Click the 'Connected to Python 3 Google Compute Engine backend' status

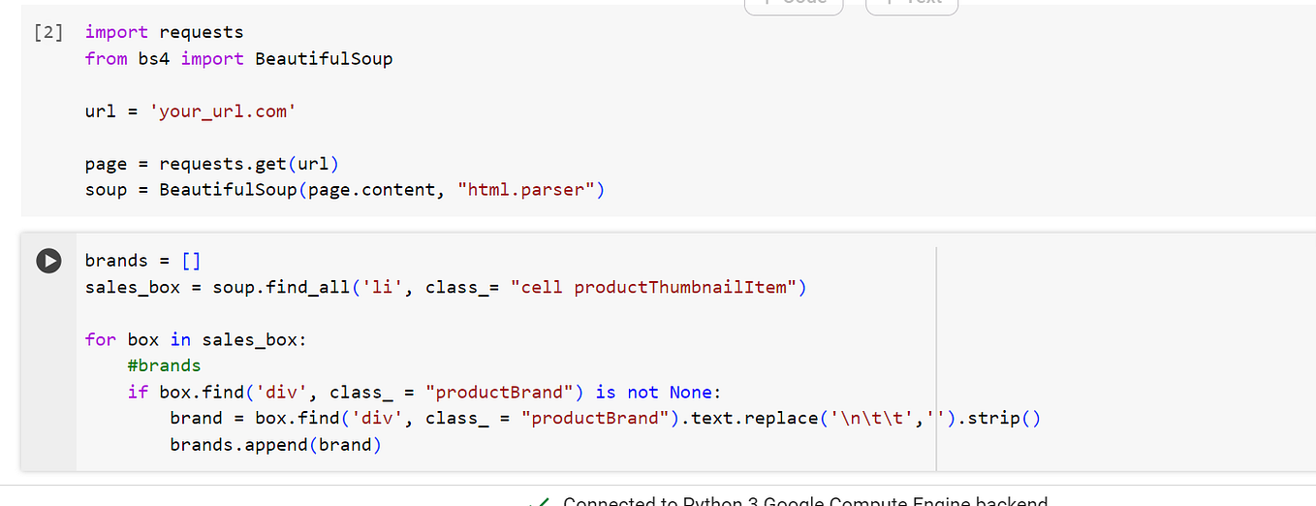click(805, 500)
